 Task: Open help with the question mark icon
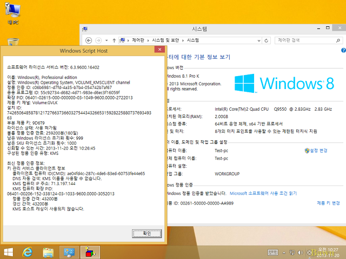tap(343, 50)
